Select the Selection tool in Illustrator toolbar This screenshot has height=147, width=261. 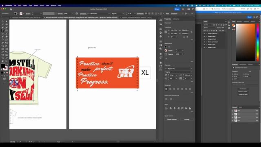click(x=3, y=21)
